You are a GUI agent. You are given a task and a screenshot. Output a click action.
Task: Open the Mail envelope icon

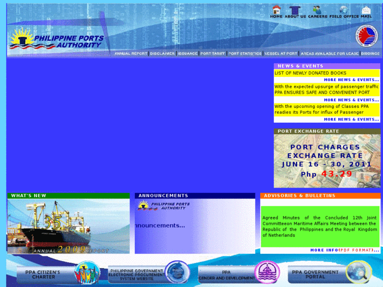366,10
